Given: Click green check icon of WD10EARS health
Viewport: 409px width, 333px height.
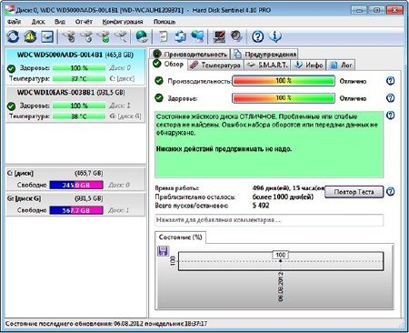Looking at the screenshot, I should click(11, 106).
